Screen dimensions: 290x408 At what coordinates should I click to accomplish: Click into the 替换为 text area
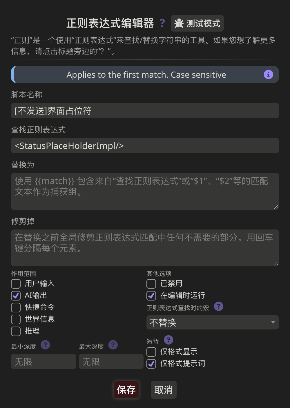click(x=145, y=191)
